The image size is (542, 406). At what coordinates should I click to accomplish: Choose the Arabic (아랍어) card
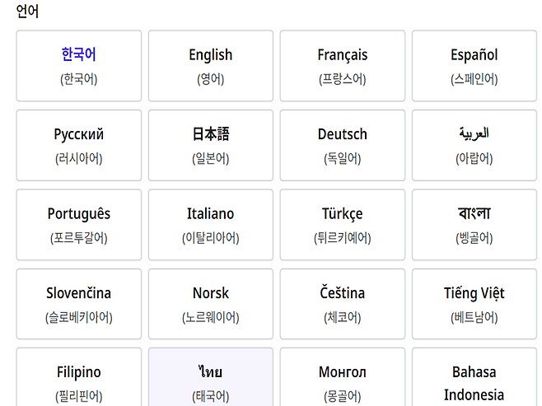tap(474, 145)
